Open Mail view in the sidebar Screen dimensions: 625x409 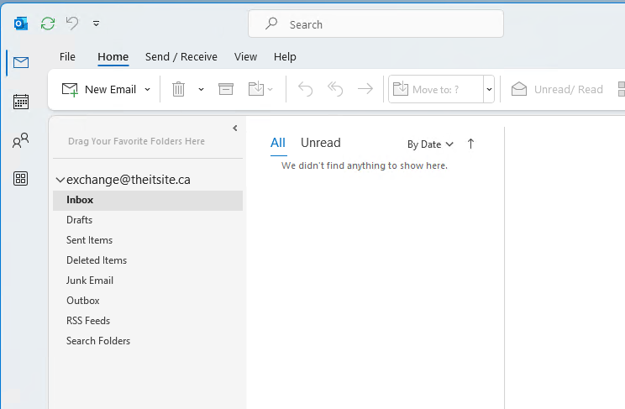[21, 63]
